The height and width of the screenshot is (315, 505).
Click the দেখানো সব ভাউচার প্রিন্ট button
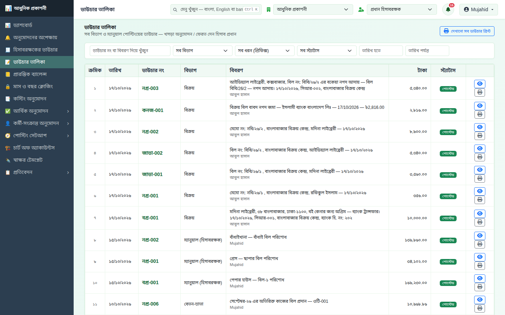[x=467, y=31]
